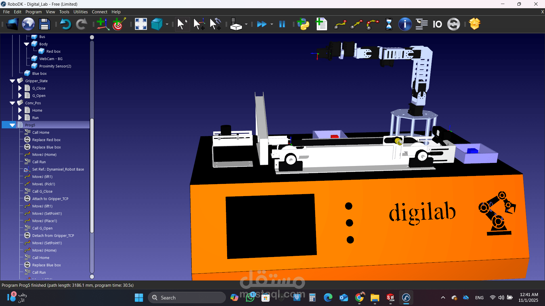545x306 pixels.
Task: Expand the G_Close program
Action: click(20, 88)
